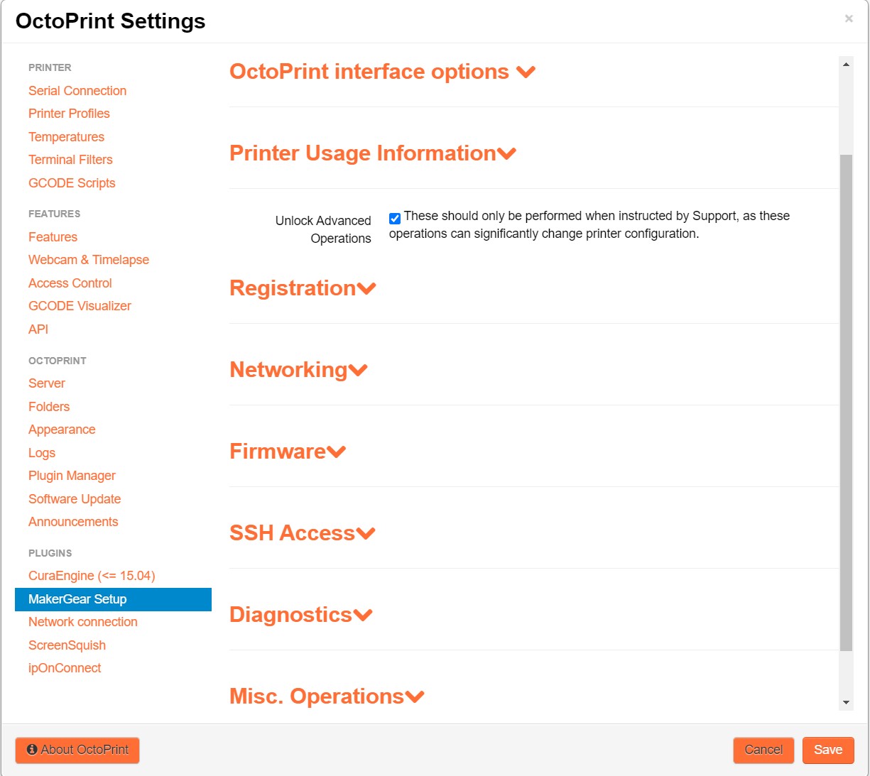
Task: Expand OctoPrint interface options chevron
Action: pos(526,72)
